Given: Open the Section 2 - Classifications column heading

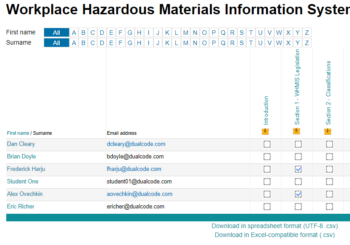Looking at the screenshot, I should pos(329,92).
